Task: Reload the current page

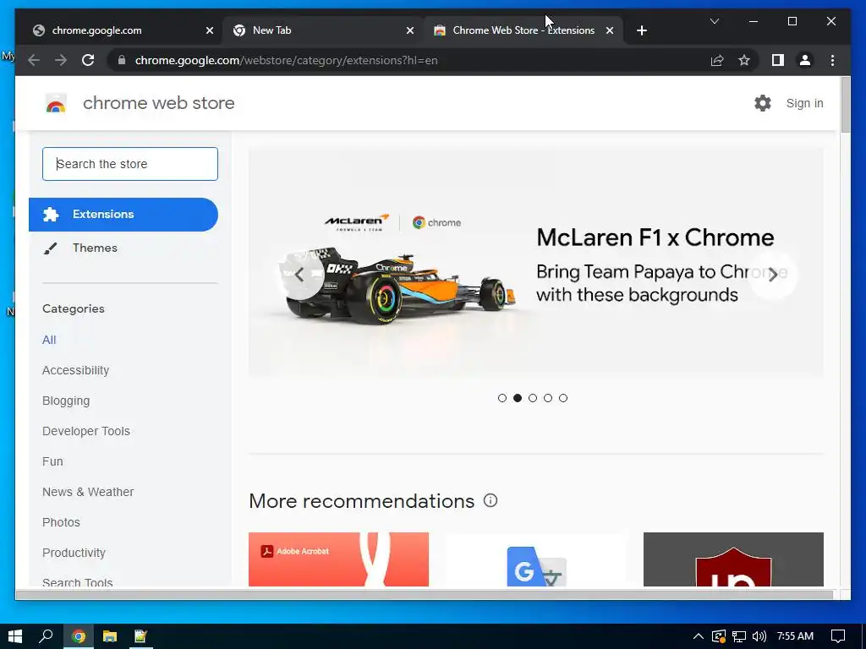Action: [x=88, y=60]
